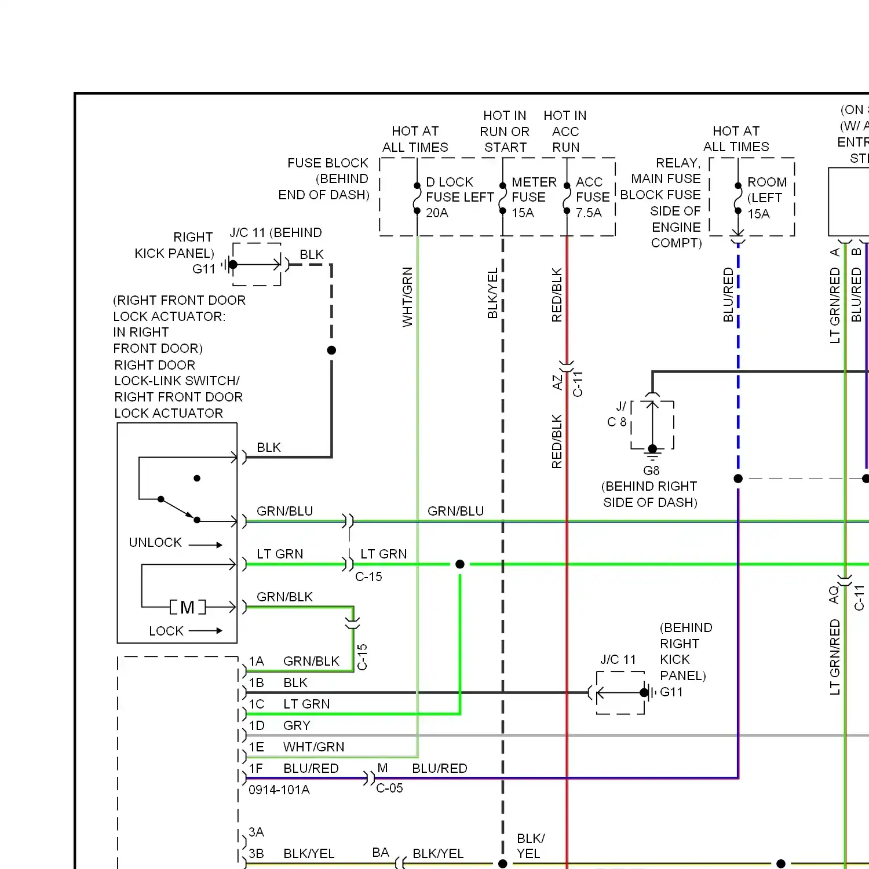Click the '1B BLK' pin label

pyautogui.click(x=278, y=682)
